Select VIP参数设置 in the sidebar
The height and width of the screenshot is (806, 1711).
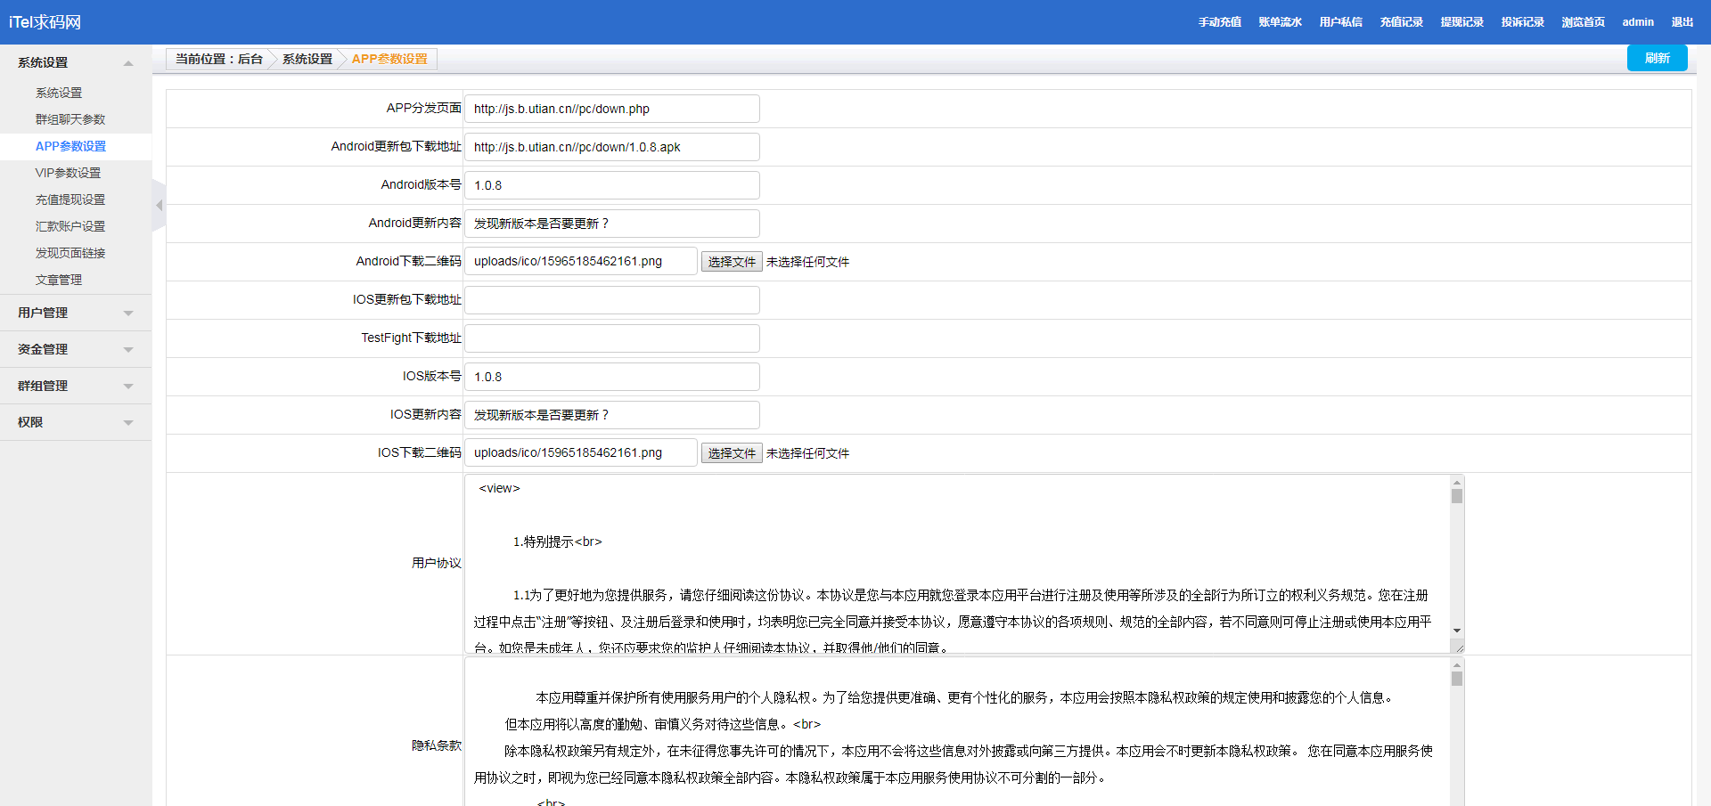click(x=68, y=173)
